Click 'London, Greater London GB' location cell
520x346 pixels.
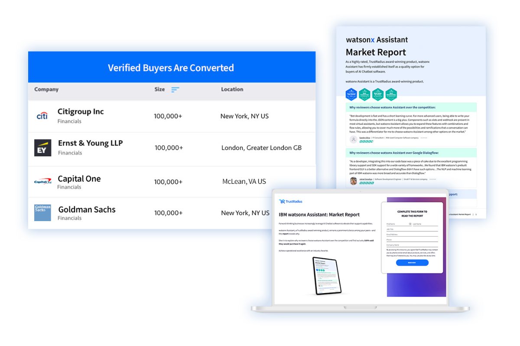tap(261, 148)
